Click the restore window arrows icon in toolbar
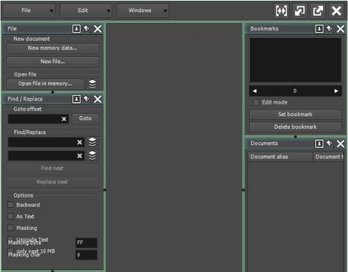Image resolution: width=348 pixels, height=272 pixels. (299, 10)
